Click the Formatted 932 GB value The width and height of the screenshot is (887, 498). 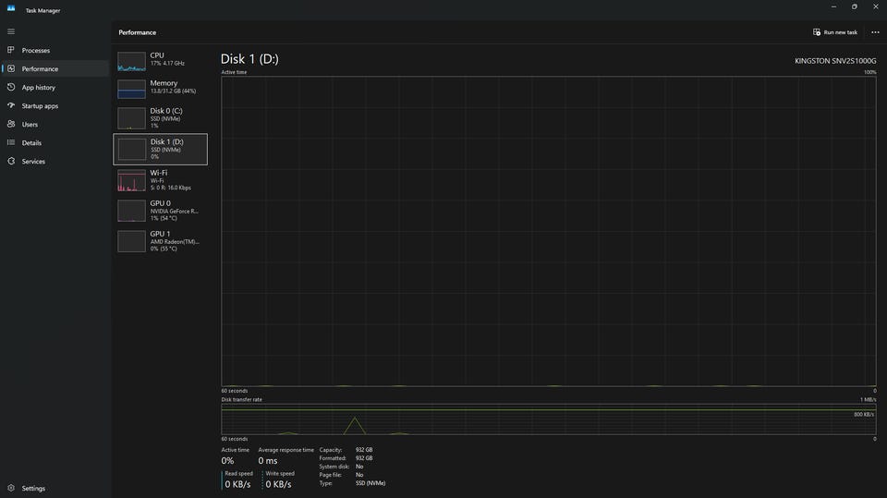pyautogui.click(x=364, y=458)
